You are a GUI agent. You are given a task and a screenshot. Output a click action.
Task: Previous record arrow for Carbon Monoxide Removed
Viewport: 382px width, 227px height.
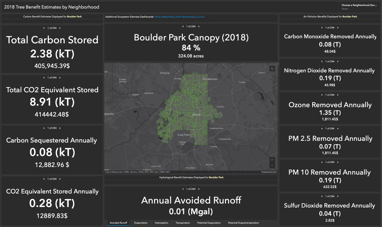point(322,28)
